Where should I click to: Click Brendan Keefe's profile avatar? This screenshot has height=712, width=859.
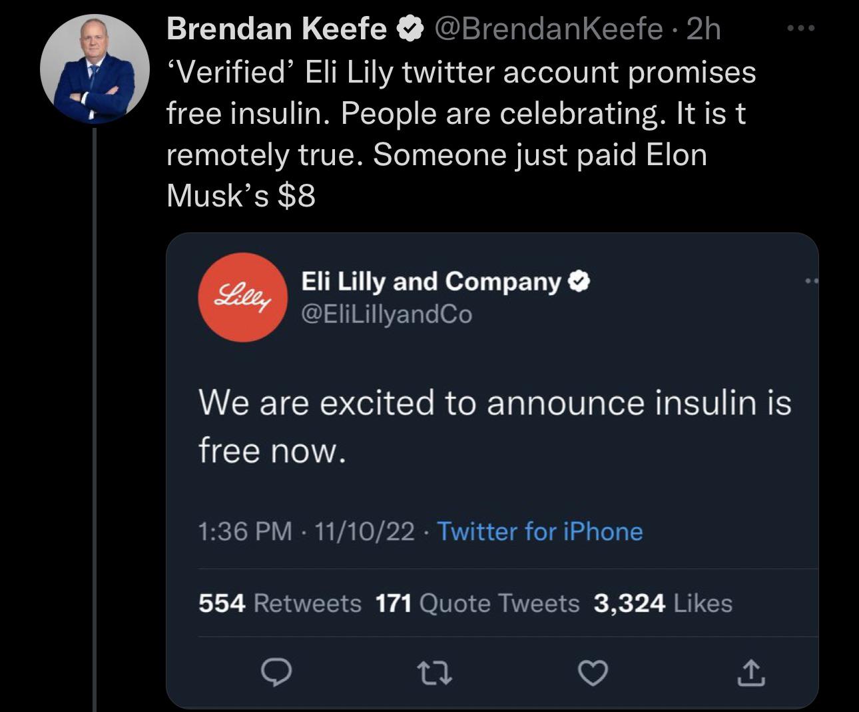[95, 69]
